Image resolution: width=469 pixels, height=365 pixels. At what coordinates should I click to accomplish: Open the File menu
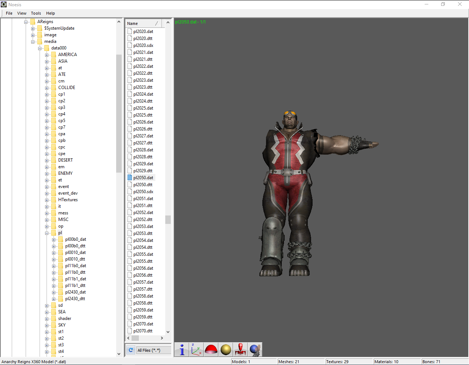[x=9, y=13]
